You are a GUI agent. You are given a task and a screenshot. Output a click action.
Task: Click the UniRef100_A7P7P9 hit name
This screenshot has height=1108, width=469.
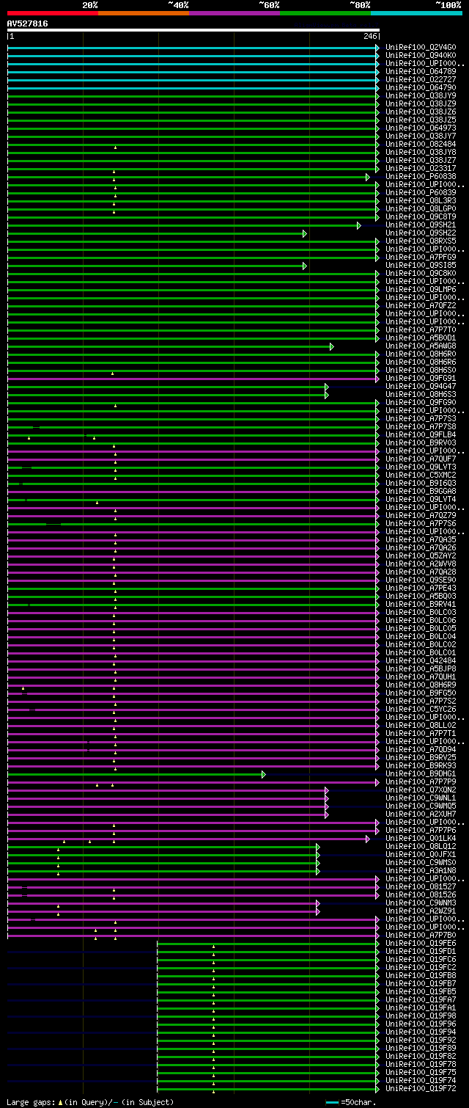click(421, 782)
